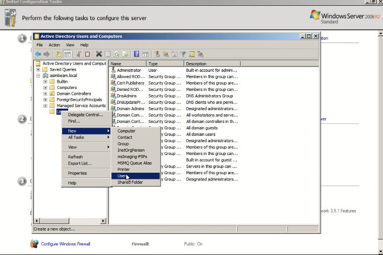383x255 pixels.
Task: Choose Printer from the New submenu
Action: click(x=136, y=169)
